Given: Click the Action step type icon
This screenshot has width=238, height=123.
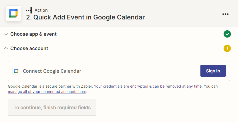Looking at the screenshot, I should (29, 10).
